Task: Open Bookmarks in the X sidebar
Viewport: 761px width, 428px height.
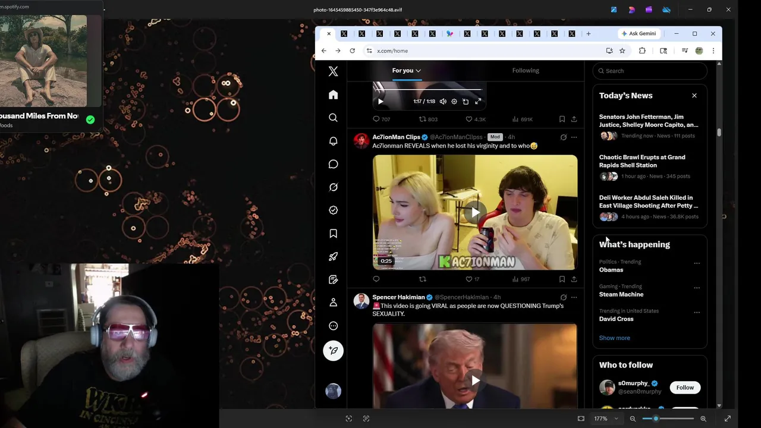Action: pyautogui.click(x=333, y=234)
